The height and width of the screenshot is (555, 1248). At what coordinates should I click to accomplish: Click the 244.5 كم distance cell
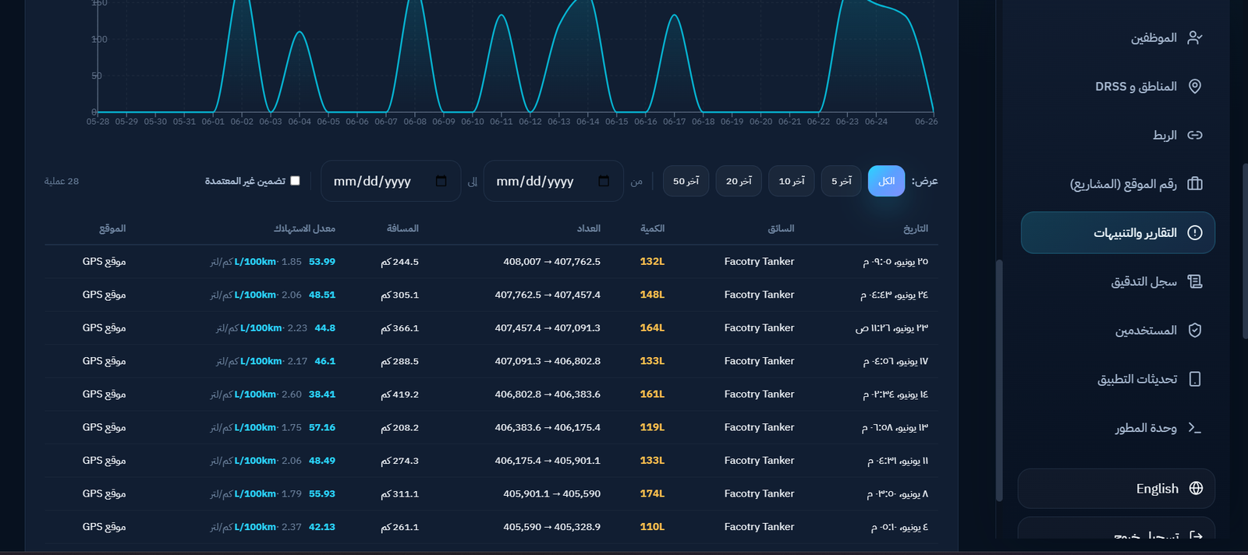point(399,262)
